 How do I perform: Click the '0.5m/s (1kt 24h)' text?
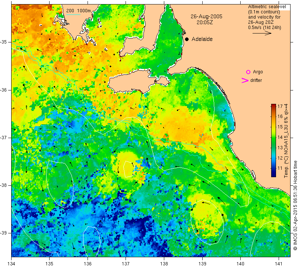pyautogui.click(x=264, y=28)
